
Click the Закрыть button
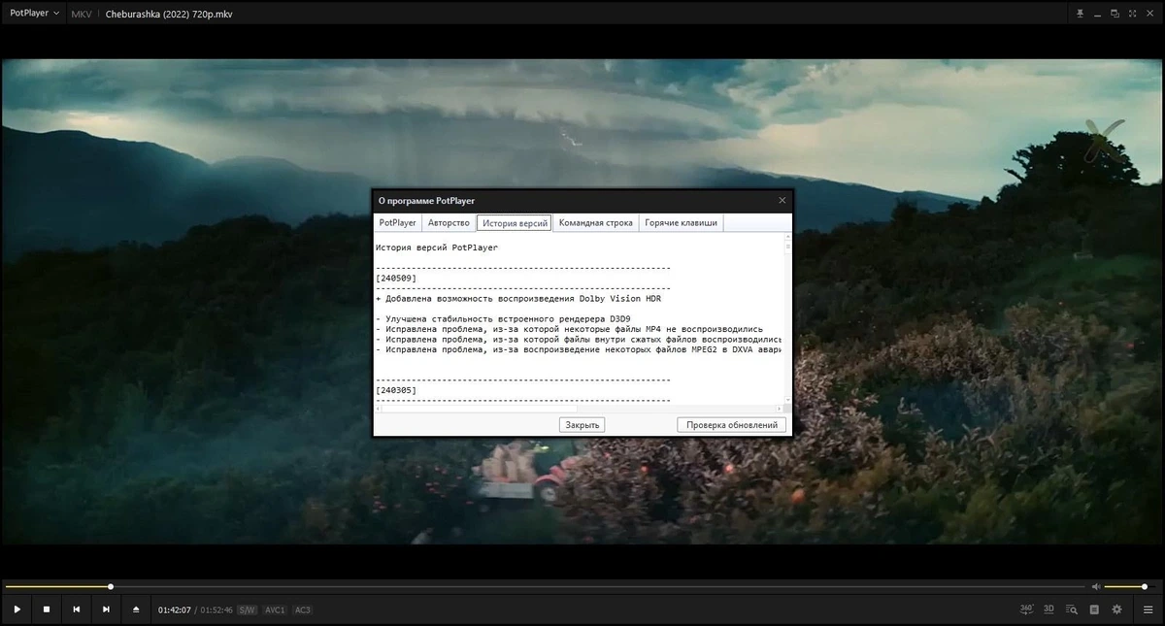pos(582,425)
